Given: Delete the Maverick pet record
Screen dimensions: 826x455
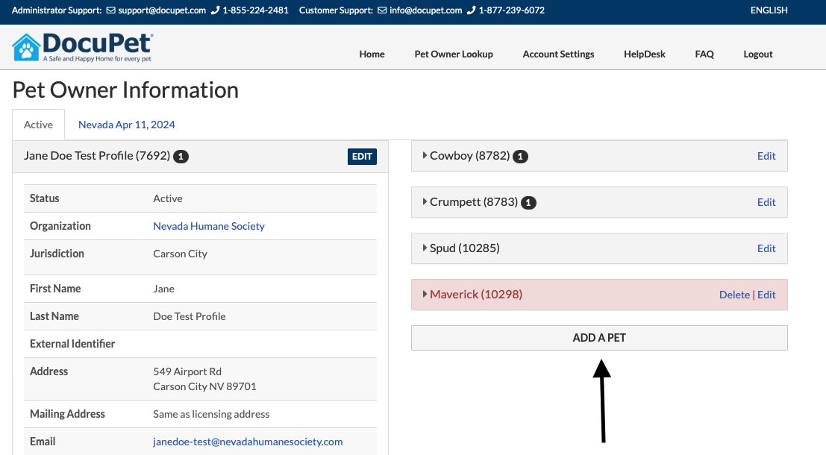Looking at the screenshot, I should 734,295.
